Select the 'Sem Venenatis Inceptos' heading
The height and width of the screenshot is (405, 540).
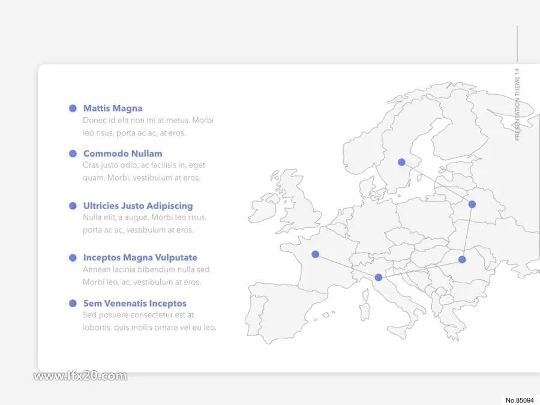(134, 304)
